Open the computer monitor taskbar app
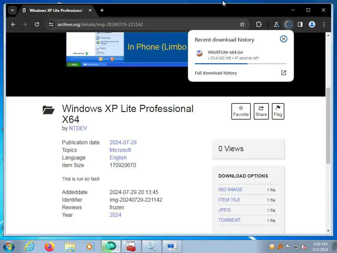 [x=172, y=246]
